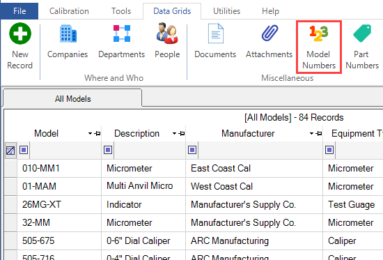Click Micrometer description in 32-MM row
Image resolution: width=383 pixels, height=260 pixels.
click(x=143, y=222)
